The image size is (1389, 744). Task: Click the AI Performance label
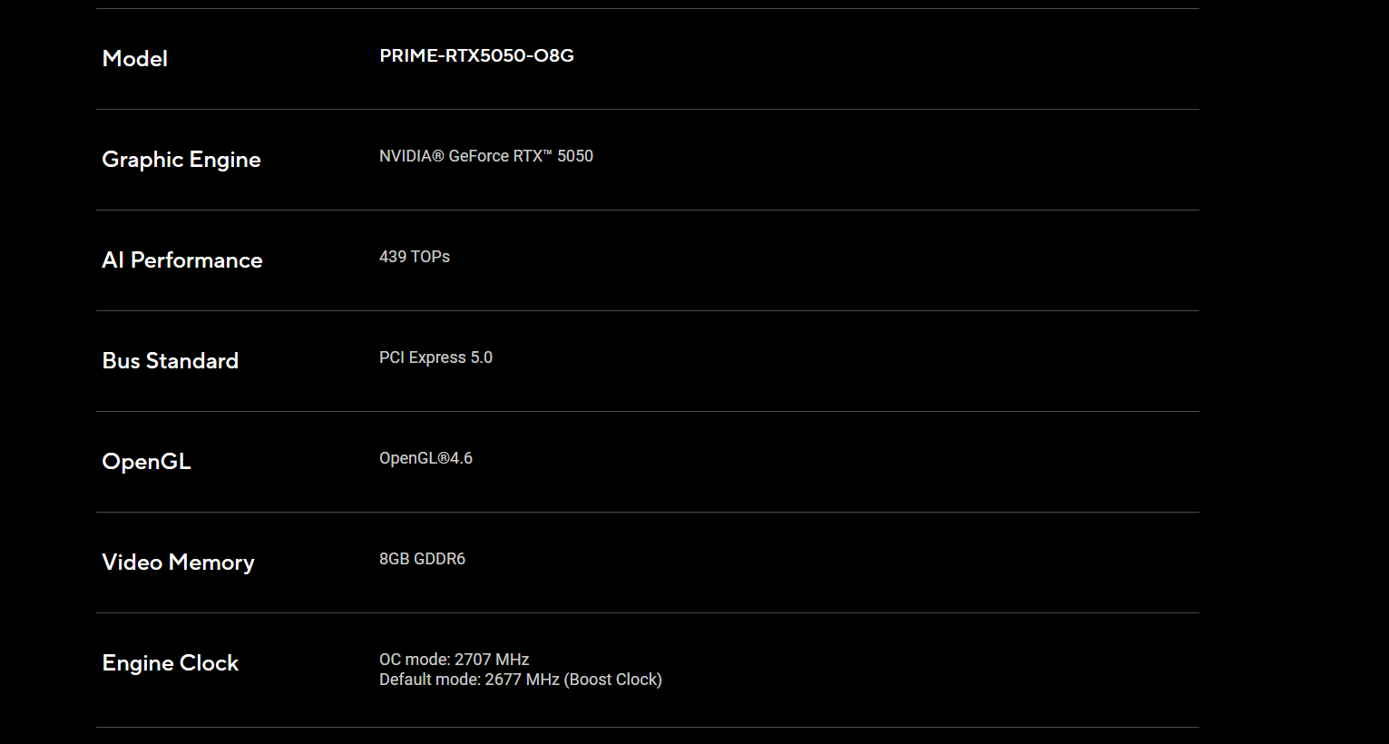[182, 260]
